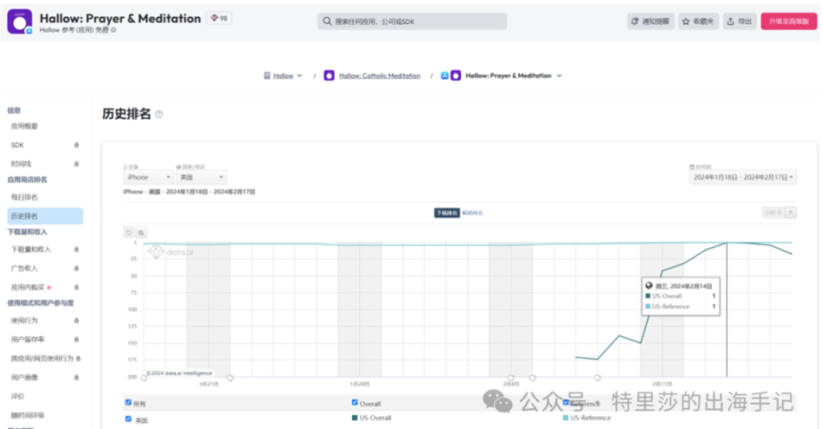Viewport: 823px width, 429px height.
Task: Select the 畅销排名 chart tab
Action: 473,213
